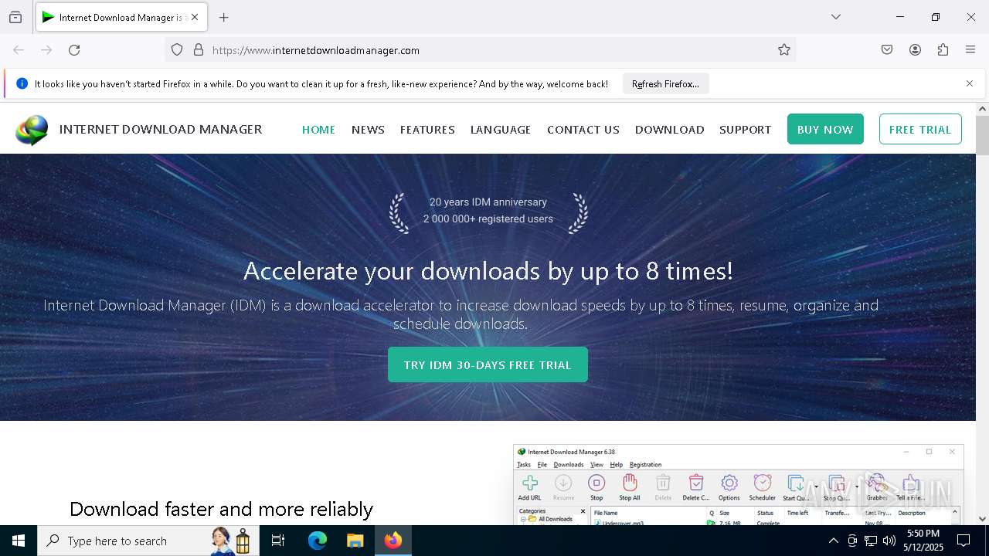Click the Refresh Firefox... button
This screenshot has width=989, height=556.
(665, 83)
